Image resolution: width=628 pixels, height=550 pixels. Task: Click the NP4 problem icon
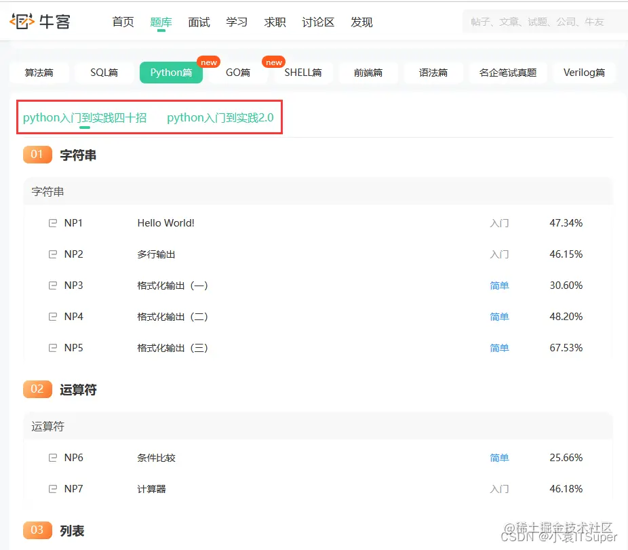coord(52,317)
